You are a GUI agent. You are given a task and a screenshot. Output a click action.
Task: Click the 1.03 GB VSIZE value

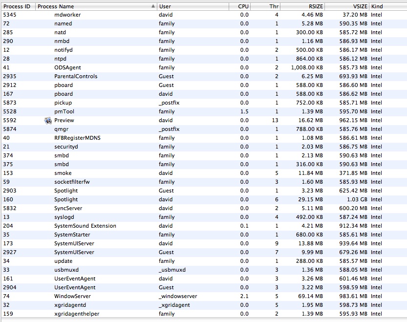357,199
